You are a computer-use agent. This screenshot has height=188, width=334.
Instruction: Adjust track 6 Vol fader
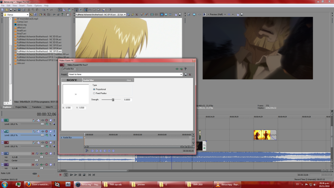click(x=42, y=157)
